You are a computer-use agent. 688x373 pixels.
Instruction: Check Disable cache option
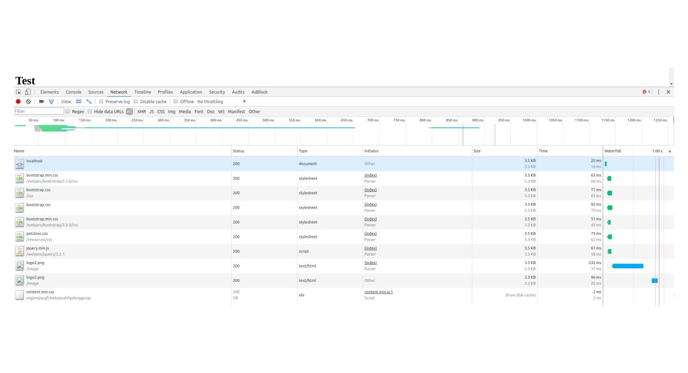coord(136,101)
